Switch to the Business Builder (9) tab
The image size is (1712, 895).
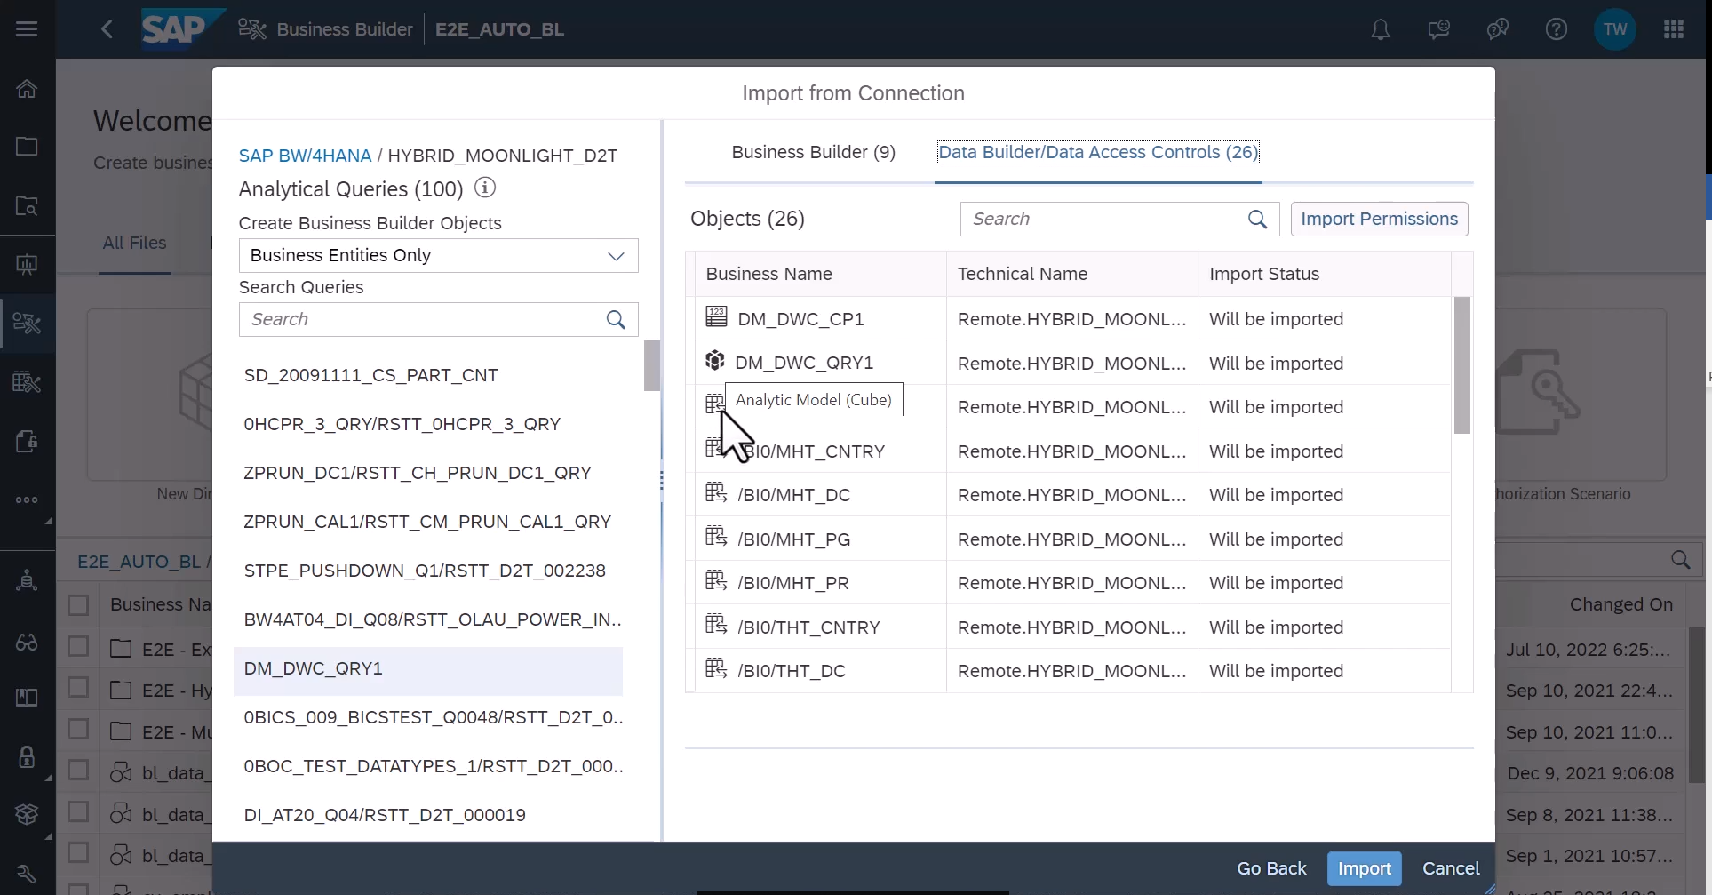point(813,152)
